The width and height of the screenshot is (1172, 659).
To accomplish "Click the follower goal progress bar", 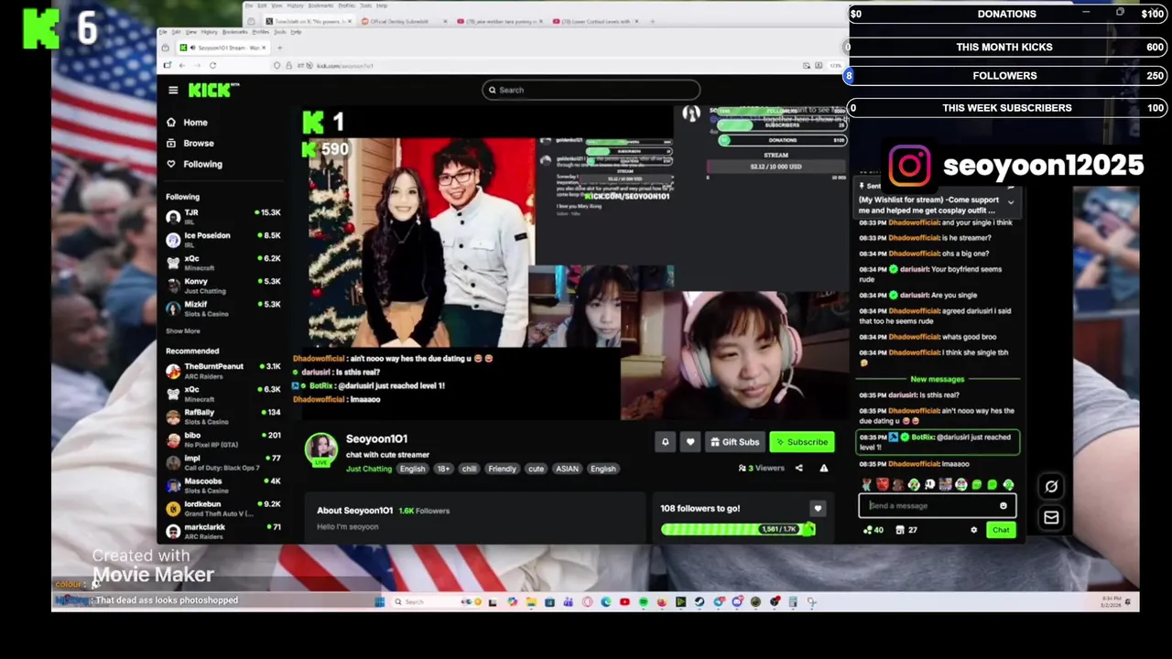I will [738, 529].
